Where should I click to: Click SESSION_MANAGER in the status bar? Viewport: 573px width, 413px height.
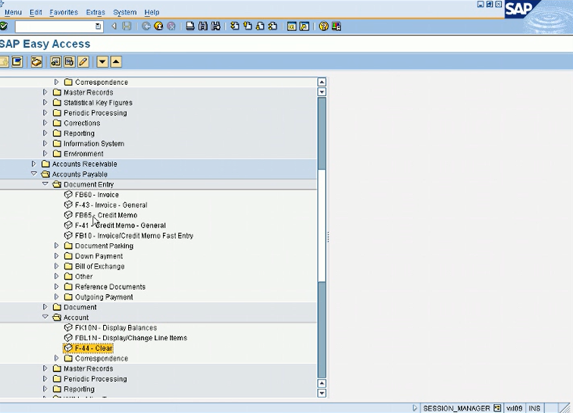[456, 408]
